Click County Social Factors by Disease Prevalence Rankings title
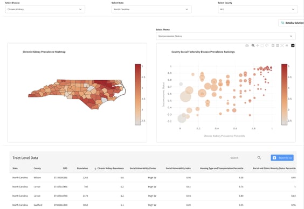 tap(203, 52)
